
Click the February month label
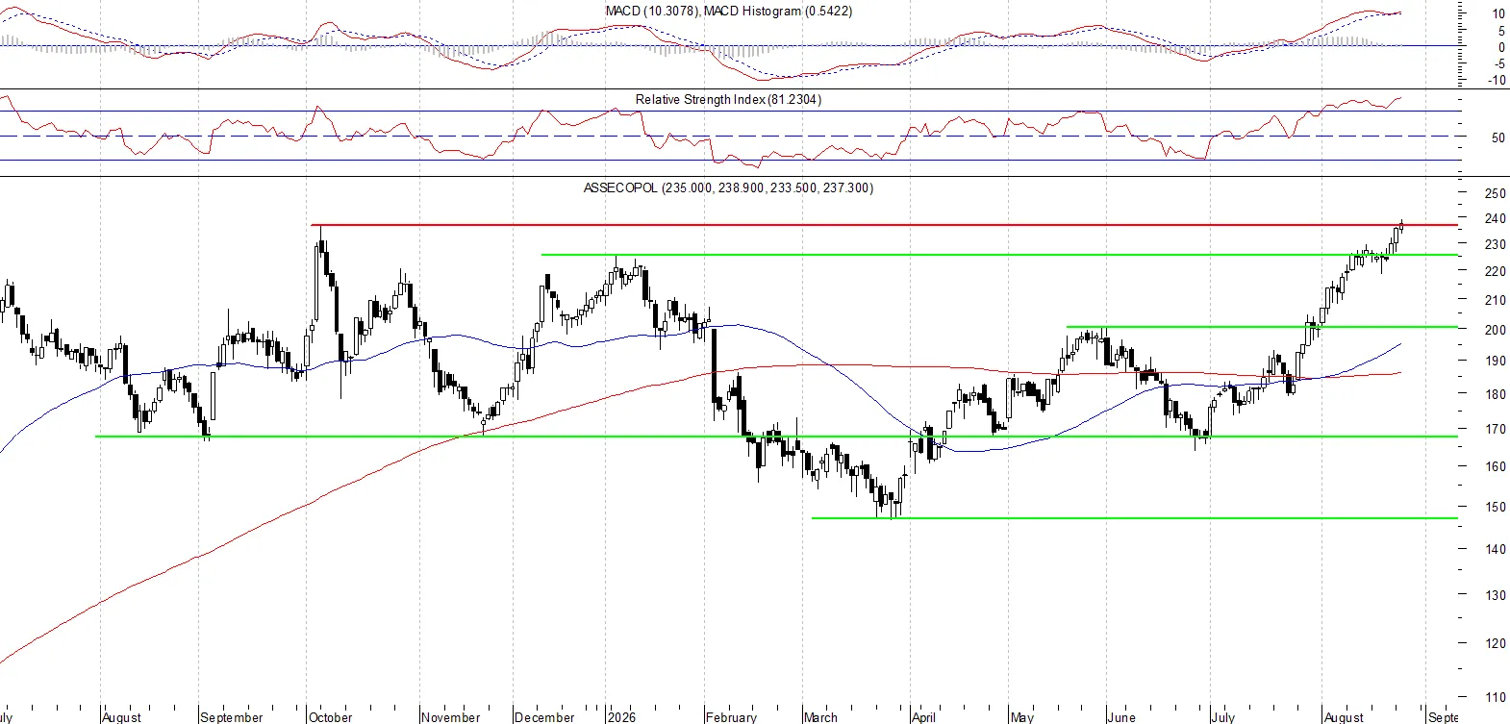[731, 717]
